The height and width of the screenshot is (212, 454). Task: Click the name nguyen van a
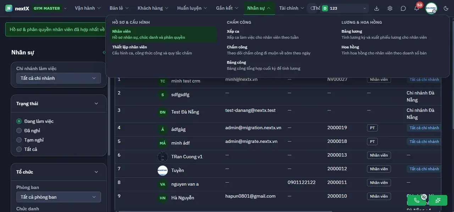pos(185,184)
